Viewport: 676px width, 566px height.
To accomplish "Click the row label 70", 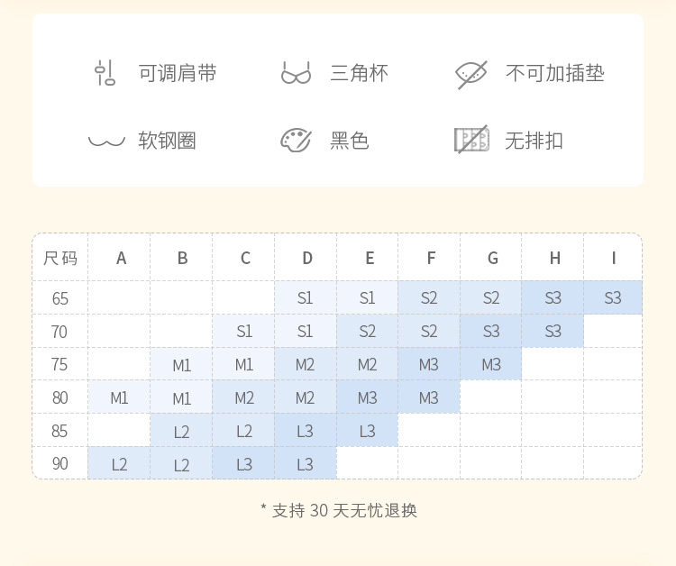I will [x=59, y=332].
